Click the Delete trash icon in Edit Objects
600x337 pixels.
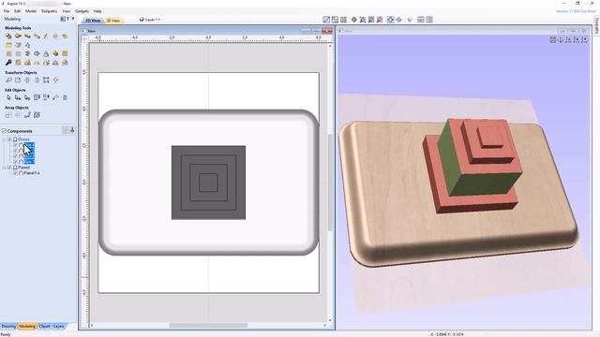65,97
